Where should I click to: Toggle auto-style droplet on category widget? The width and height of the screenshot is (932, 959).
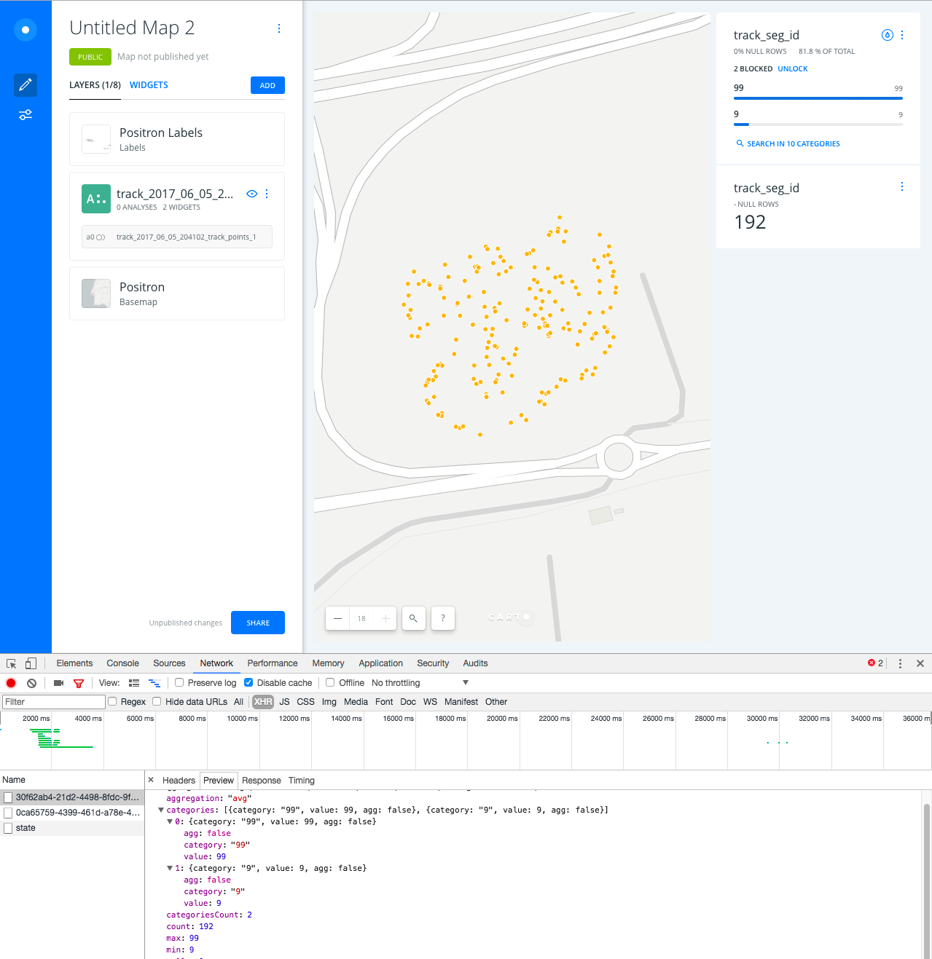click(888, 35)
